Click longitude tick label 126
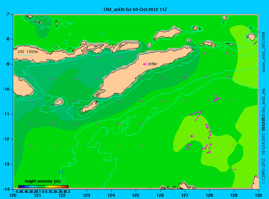The height and width of the screenshot is (199, 269). pos(160,195)
